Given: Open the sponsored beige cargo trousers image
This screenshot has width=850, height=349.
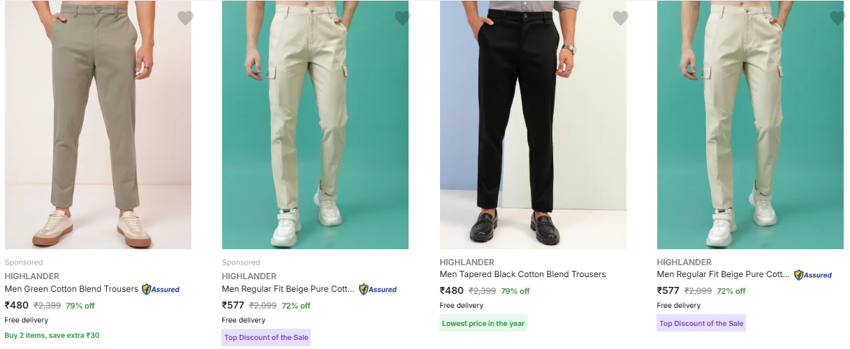Looking at the screenshot, I should (x=315, y=126).
